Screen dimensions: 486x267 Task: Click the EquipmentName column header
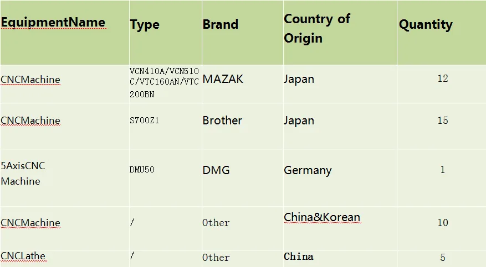tap(53, 23)
